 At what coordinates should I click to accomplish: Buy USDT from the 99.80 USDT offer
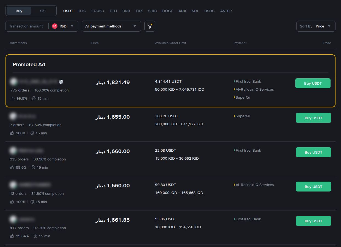(x=313, y=187)
